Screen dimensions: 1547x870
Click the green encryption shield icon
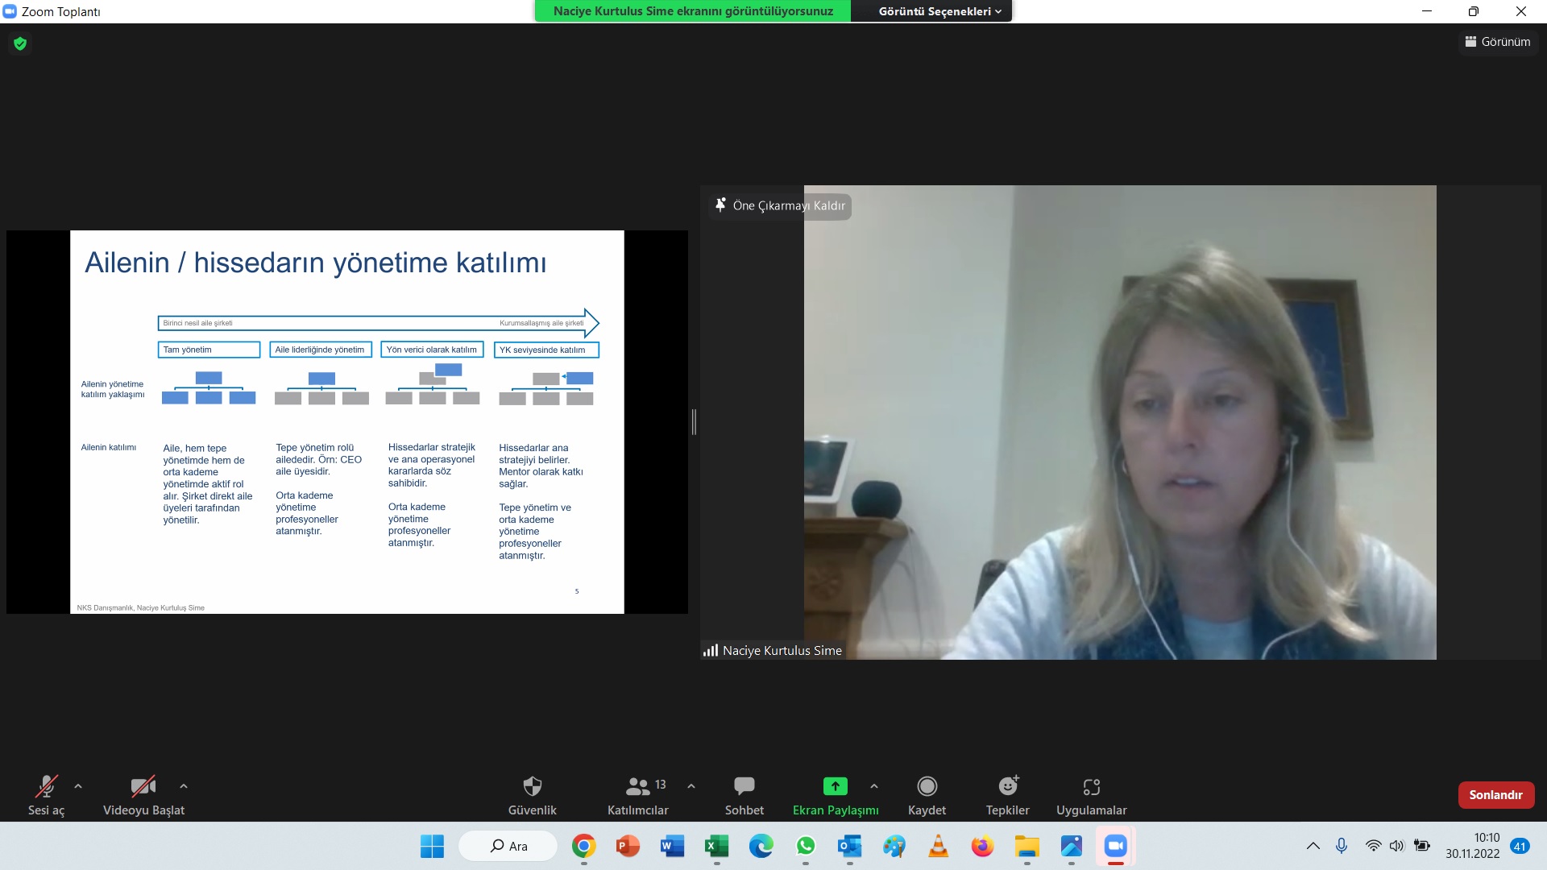click(20, 43)
